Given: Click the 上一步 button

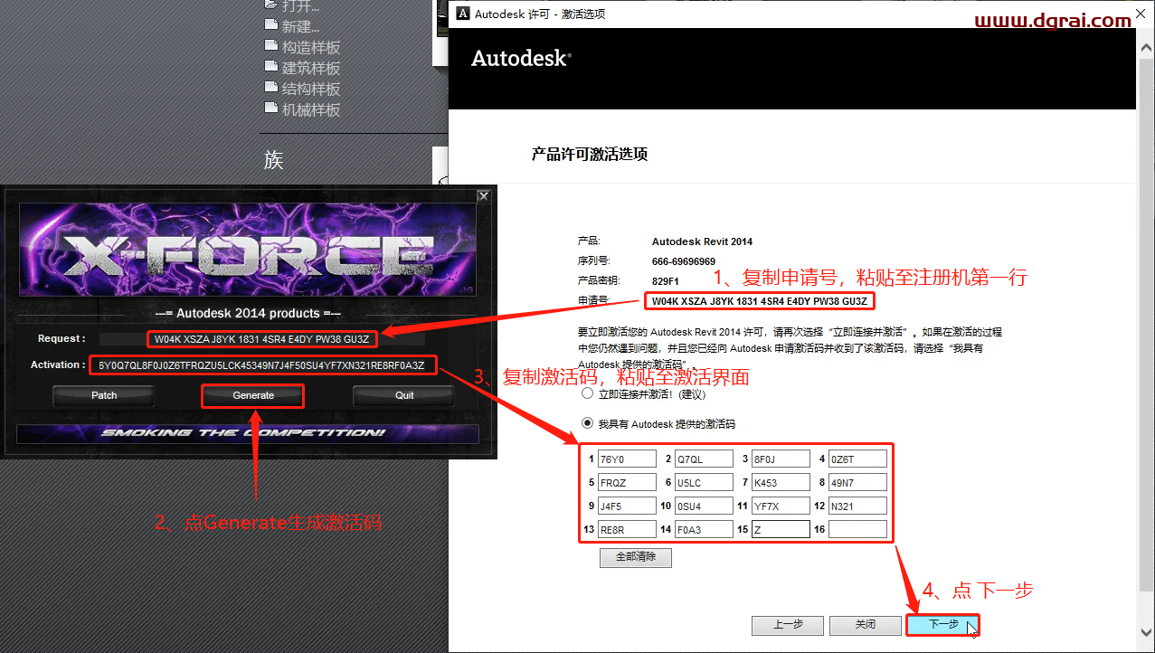Looking at the screenshot, I should tap(788, 625).
